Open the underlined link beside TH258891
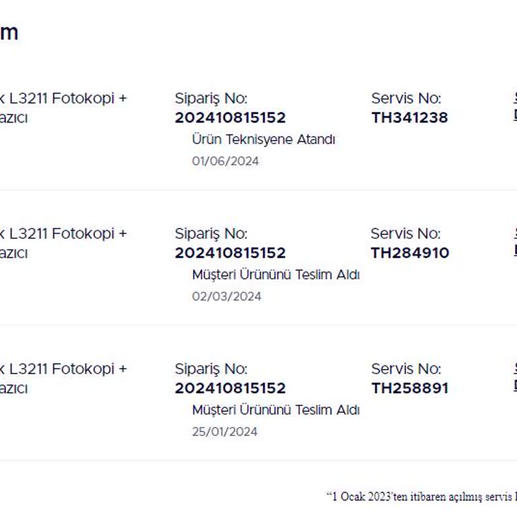This screenshot has width=517, height=517. click(x=515, y=385)
